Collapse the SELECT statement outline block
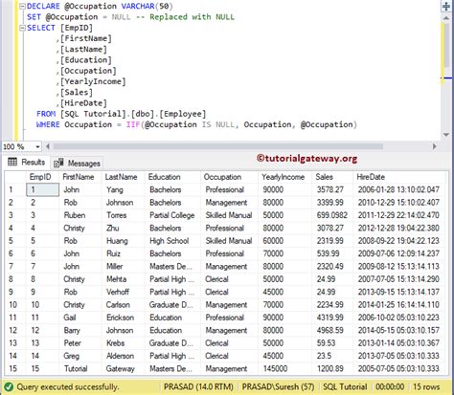Screen dimensions: 454x395 click(x=22, y=28)
